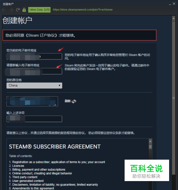Viewport: 178px width, 190px height.
Task: Click the store.steampowered.com URL text
Action: point(83,10)
